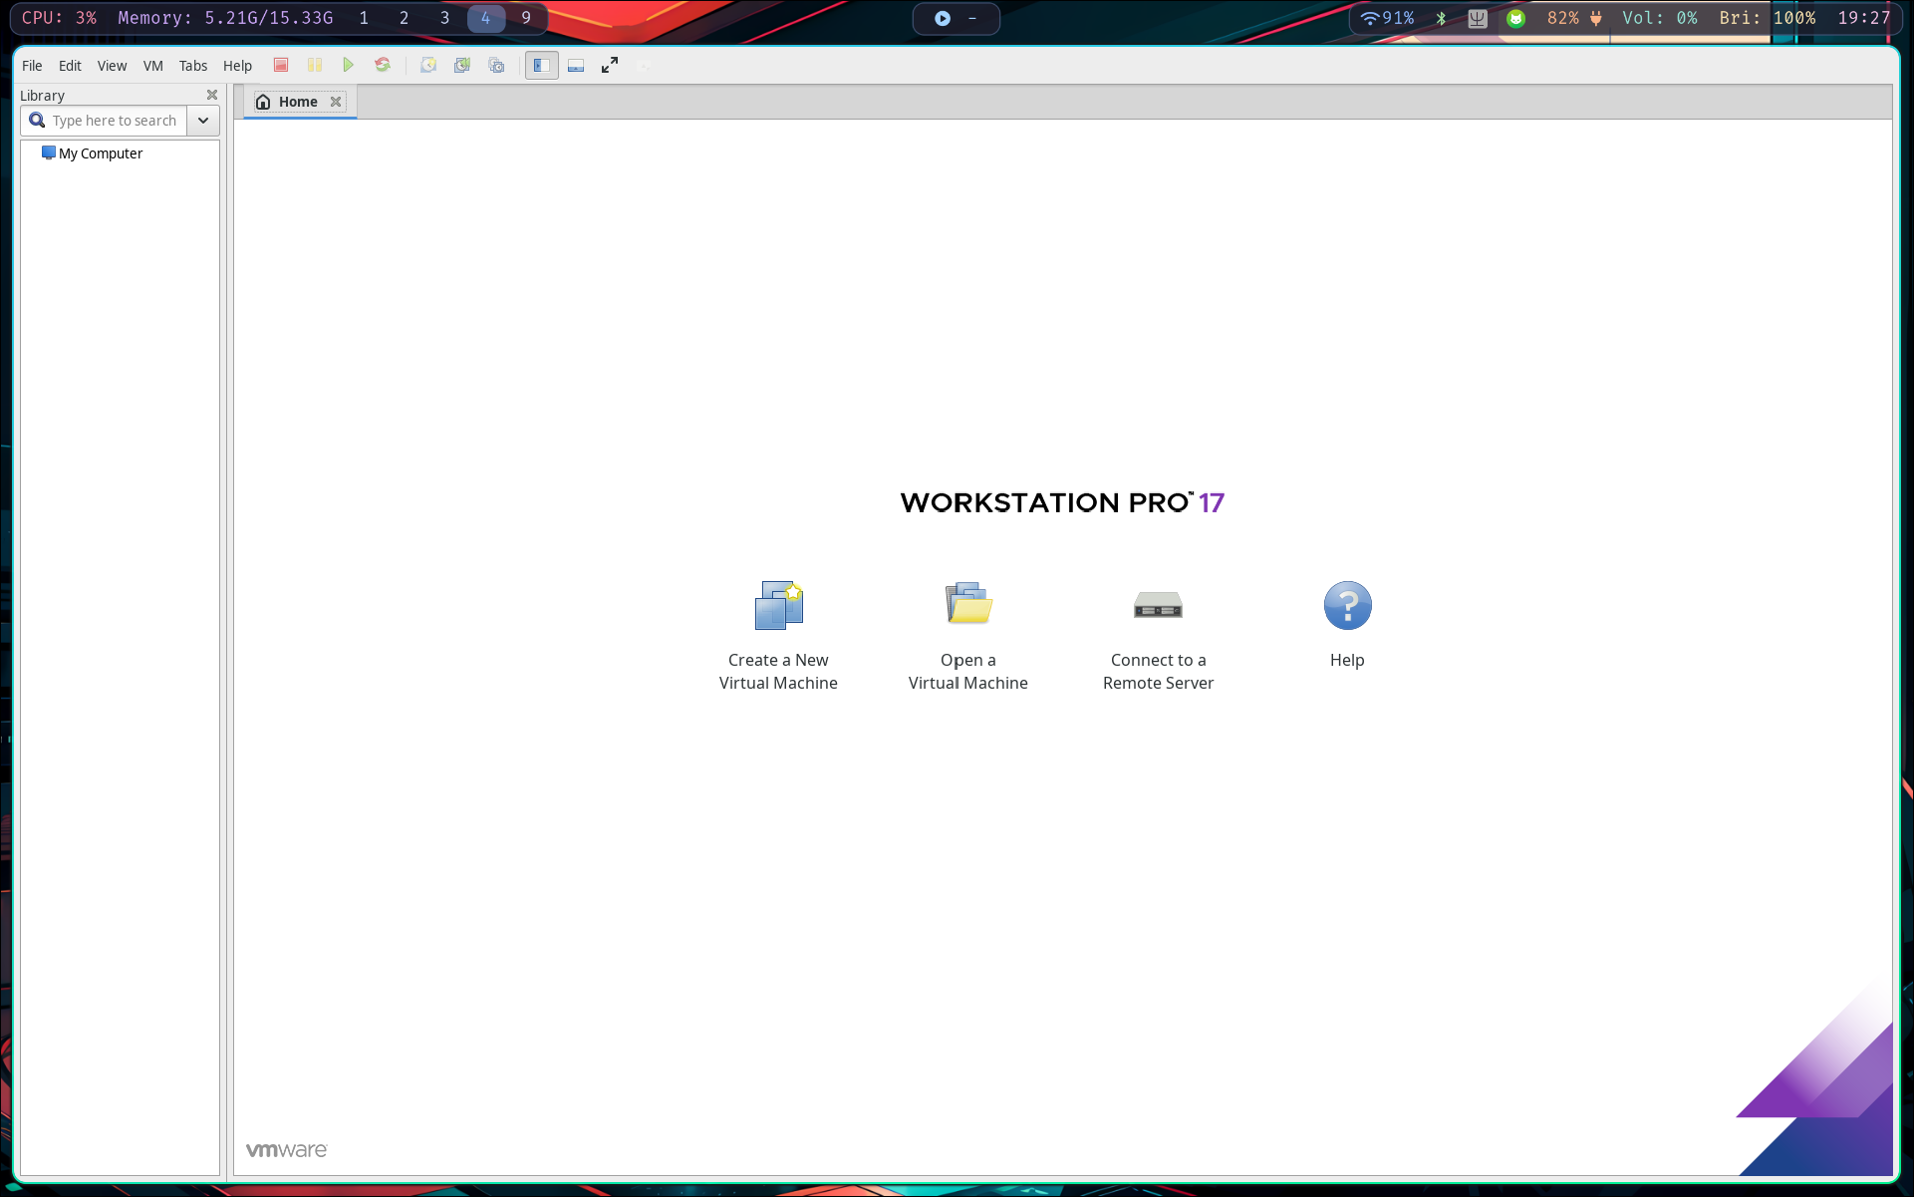The image size is (1914, 1197).
Task: Revert to snapshot with the revert icon
Action: click(x=462, y=65)
